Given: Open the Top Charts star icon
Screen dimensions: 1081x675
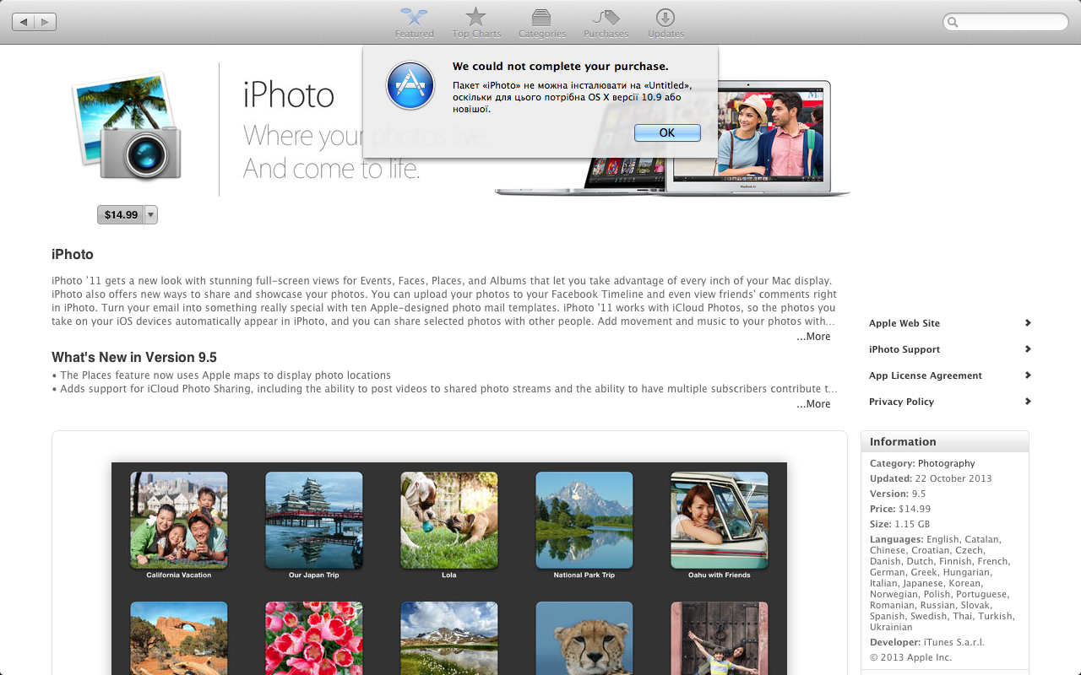Looking at the screenshot, I should coord(476,17).
